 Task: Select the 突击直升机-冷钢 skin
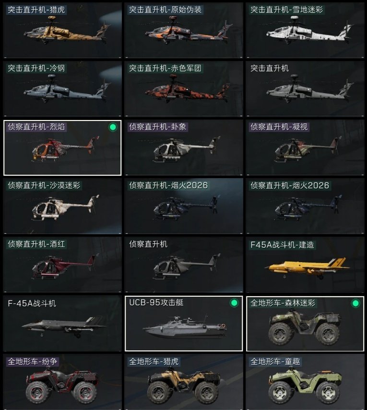click(62, 89)
